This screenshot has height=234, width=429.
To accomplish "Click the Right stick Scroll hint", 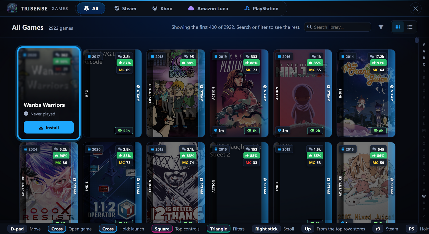I will click(273, 229).
